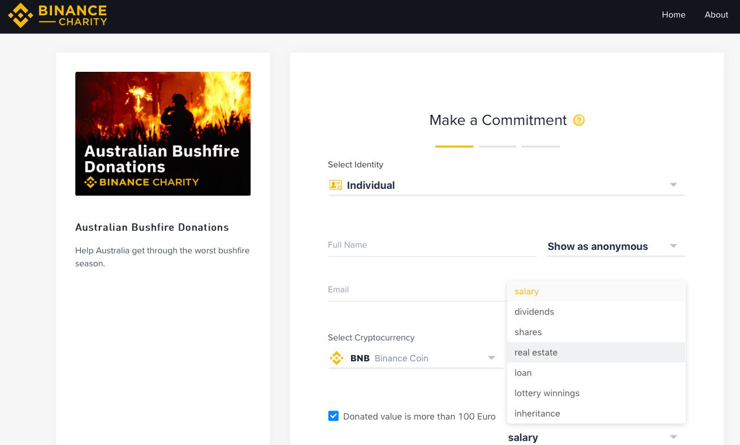Select salary option in the list
Image resolution: width=740 pixels, height=445 pixels.
tap(596, 291)
